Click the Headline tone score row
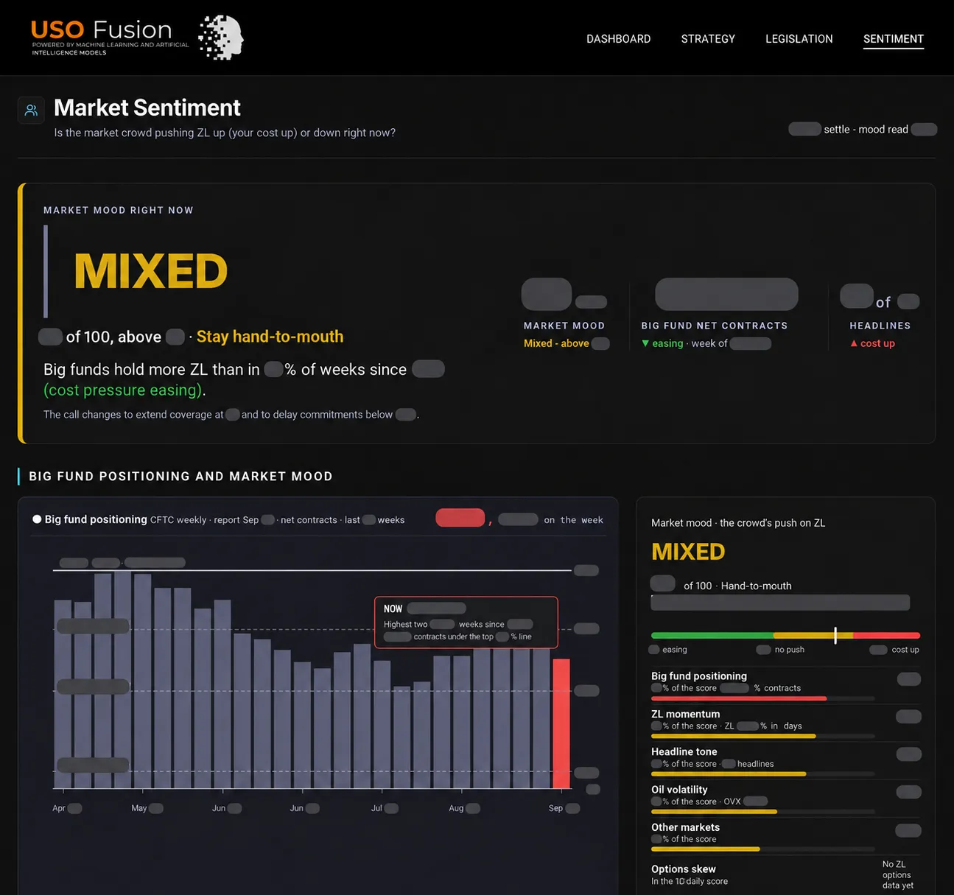The height and width of the screenshot is (895, 954). [786, 760]
